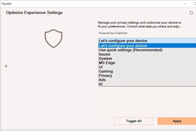
Task: Pick System from the dropdown list
Action: point(105,59)
